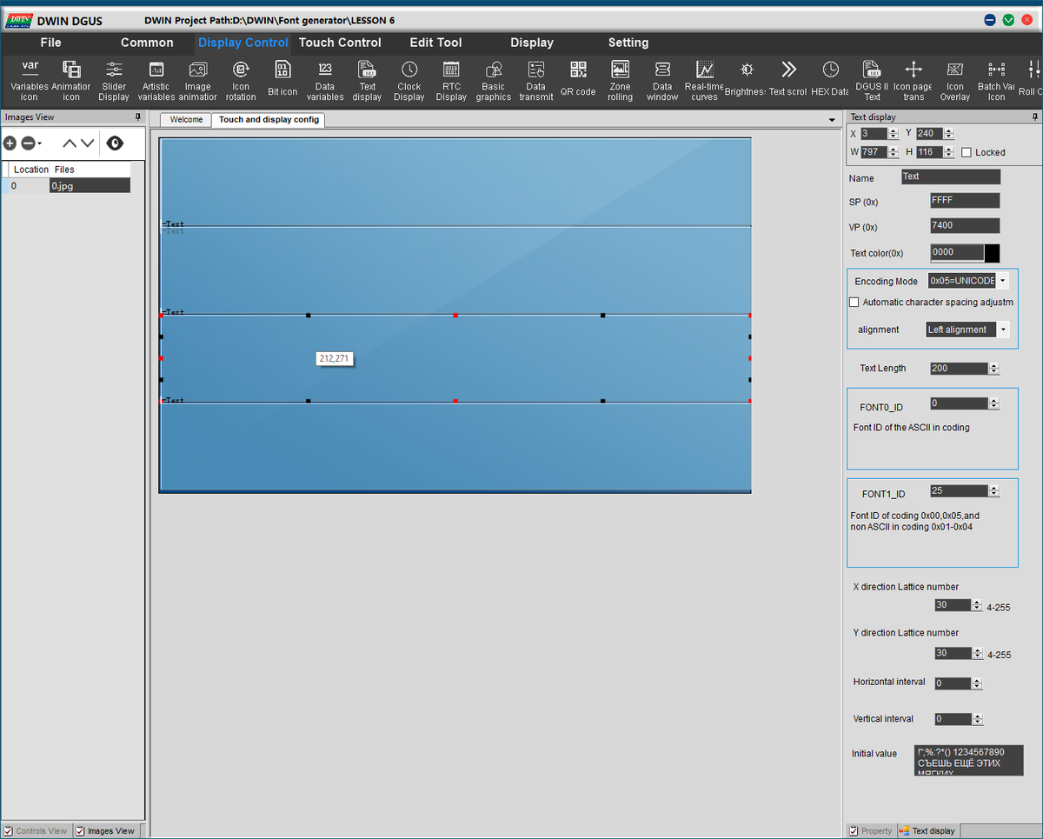Open the remove image dropdown arrow
This screenshot has height=839, width=1043.
coord(40,143)
